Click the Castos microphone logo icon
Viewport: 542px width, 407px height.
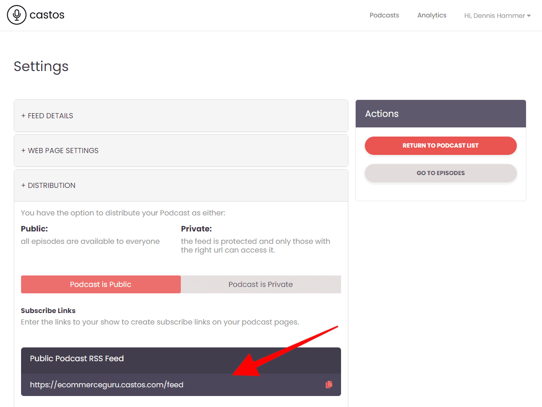[x=16, y=15]
